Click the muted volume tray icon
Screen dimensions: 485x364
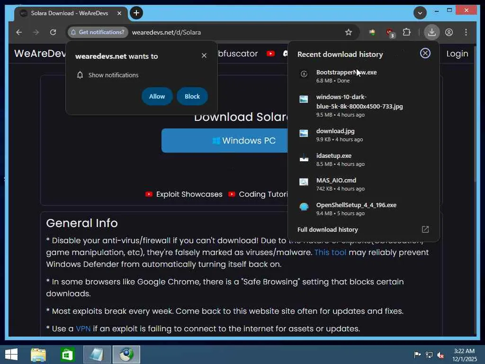pyautogui.click(x=440, y=355)
